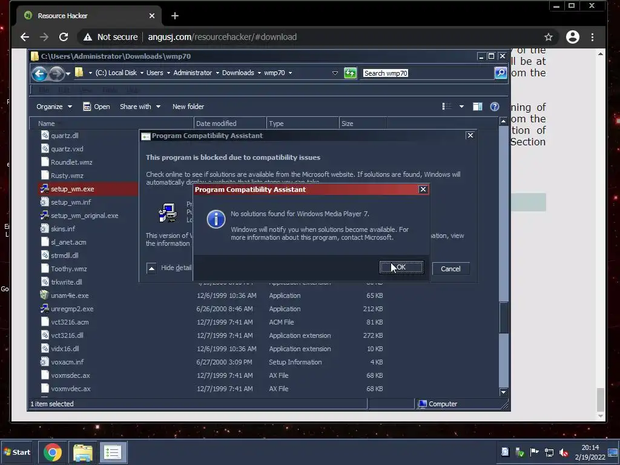
Task: Collapse the Hide details arrow button
Action: (151, 268)
